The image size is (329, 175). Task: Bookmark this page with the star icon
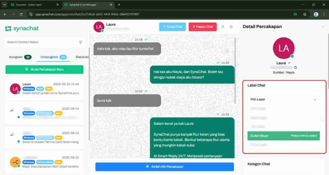305,14
